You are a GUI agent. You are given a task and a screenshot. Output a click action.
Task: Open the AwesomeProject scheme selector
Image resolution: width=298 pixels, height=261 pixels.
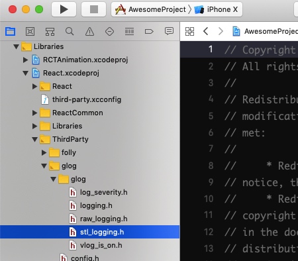[x=150, y=9]
